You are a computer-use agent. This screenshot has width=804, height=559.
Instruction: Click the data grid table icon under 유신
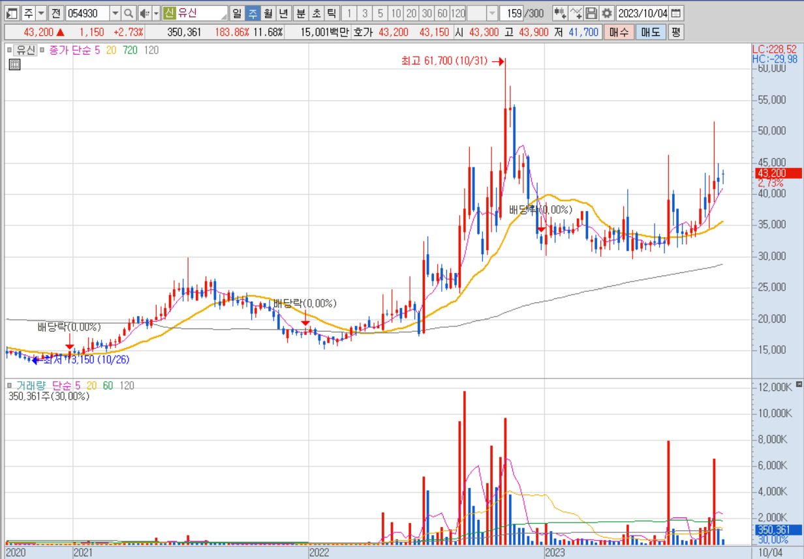coord(14,64)
